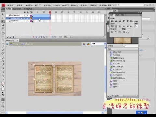
Task: Click the Align right edge icon
Action: [120, 21]
